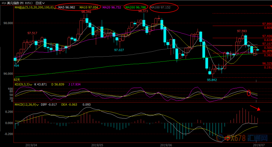The height and width of the screenshot is (147, 272).
Task: Click the link icon beside 美元指数
Action: pyautogui.click(x=4, y=3)
